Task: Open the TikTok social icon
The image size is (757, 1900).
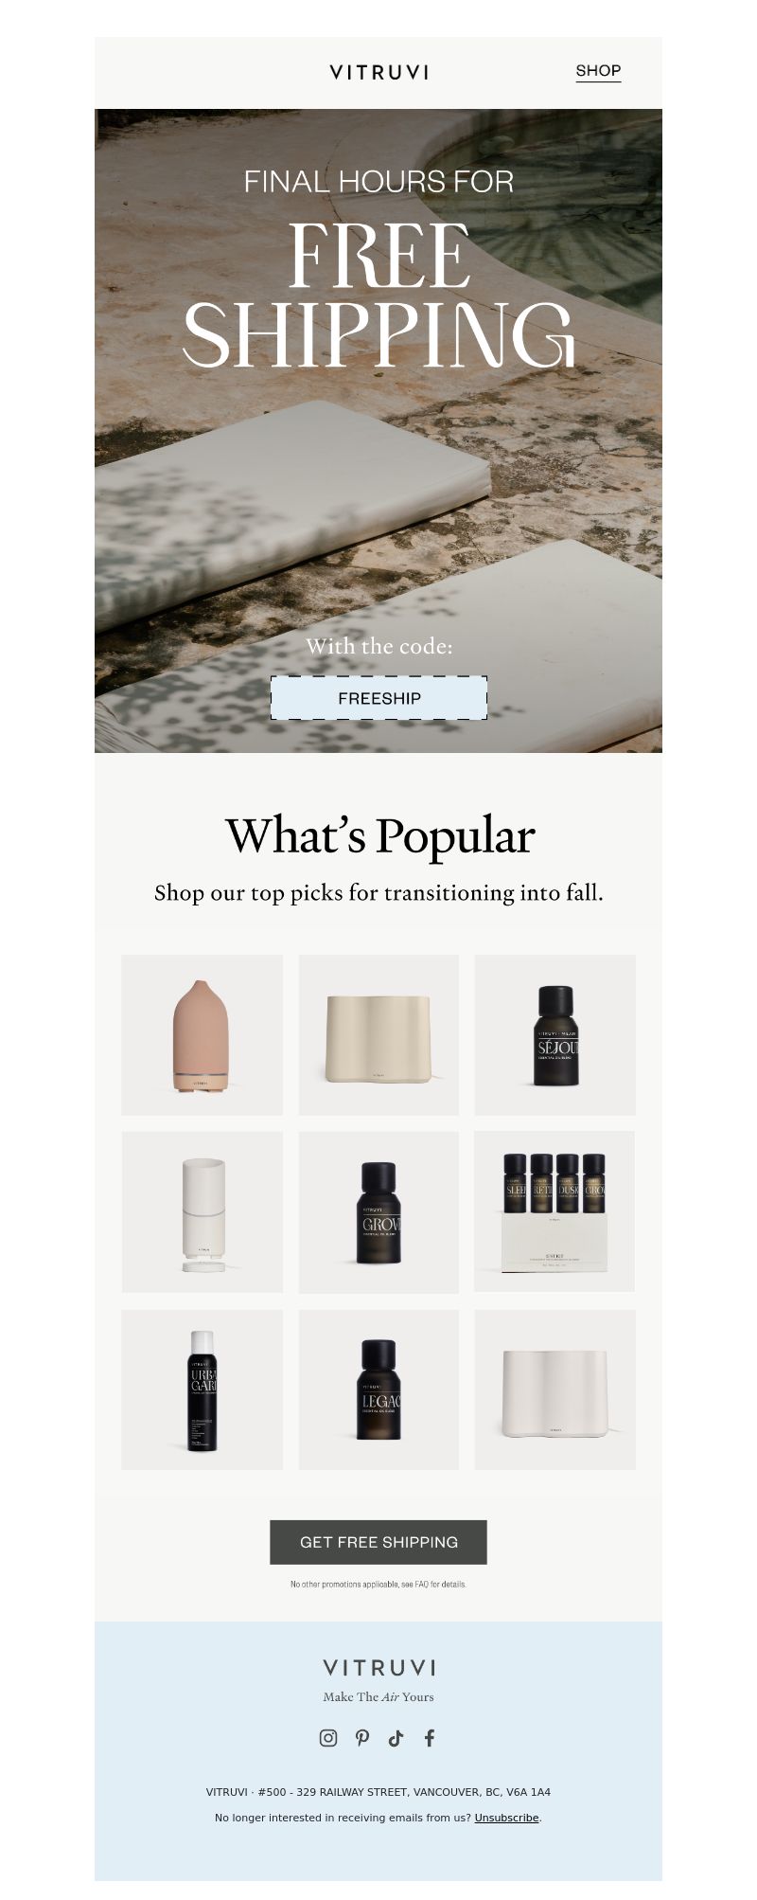Action: tap(396, 1737)
